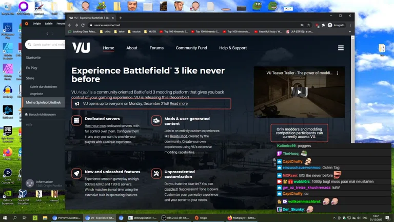Open the china bookmark folder
Image resolution: width=394 pixels, height=222 pixels.
[105, 32]
